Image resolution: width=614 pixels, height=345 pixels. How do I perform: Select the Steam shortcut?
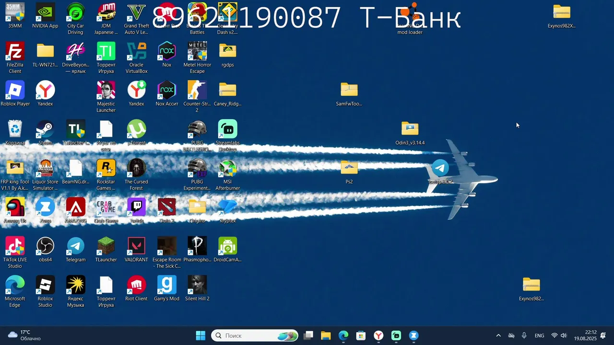click(45, 129)
